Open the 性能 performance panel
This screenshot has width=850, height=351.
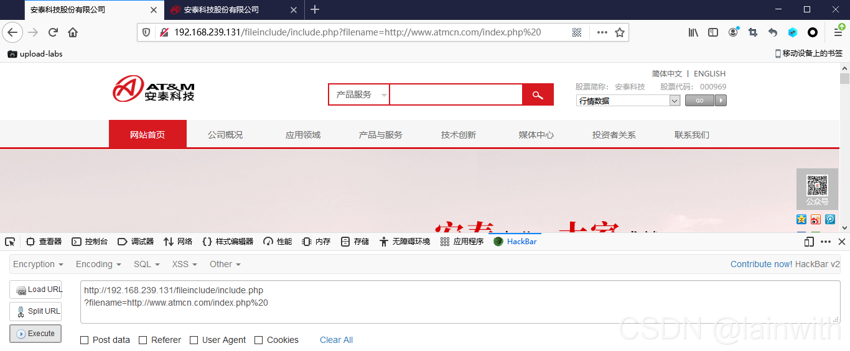[278, 242]
